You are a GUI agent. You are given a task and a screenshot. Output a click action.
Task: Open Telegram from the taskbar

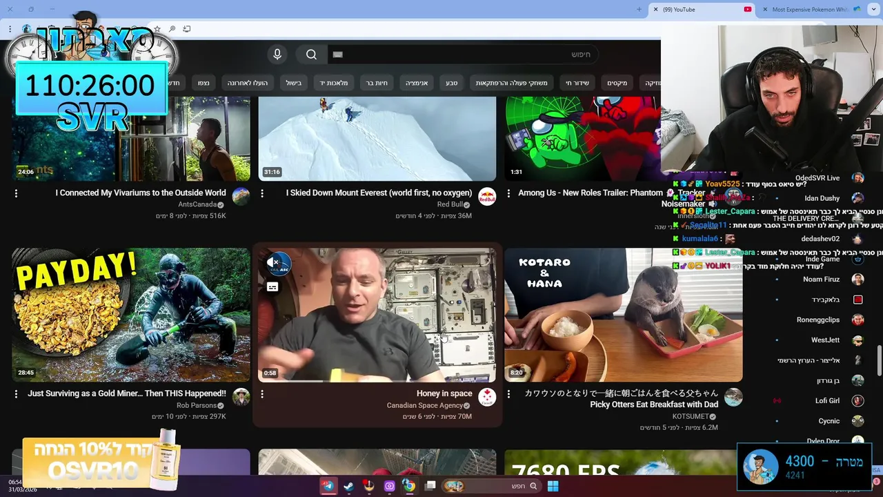[x=328, y=486]
